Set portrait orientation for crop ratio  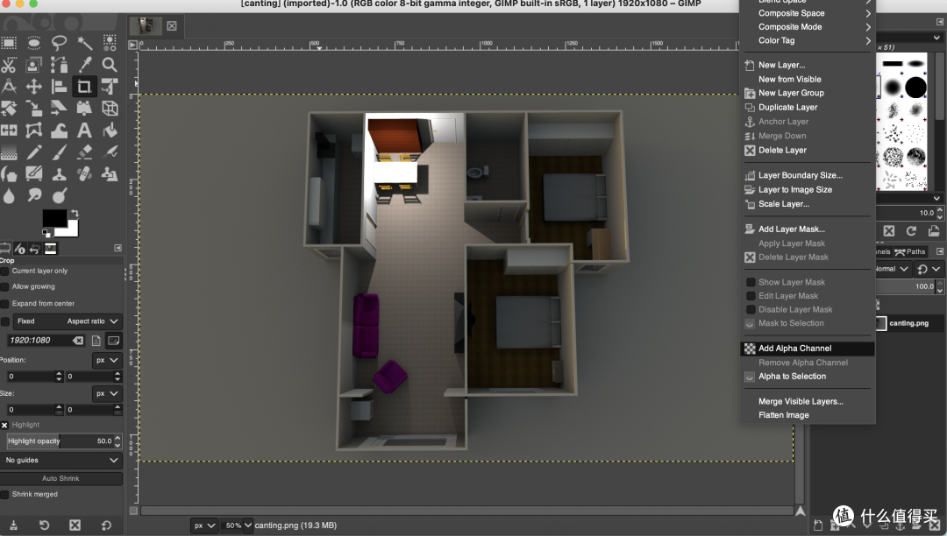coord(96,341)
